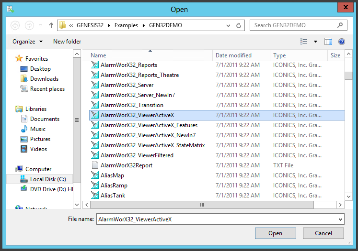Screen dimensions: 358x251
Task: Open the recent locations dropdown arrow
Action: coord(41,25)
